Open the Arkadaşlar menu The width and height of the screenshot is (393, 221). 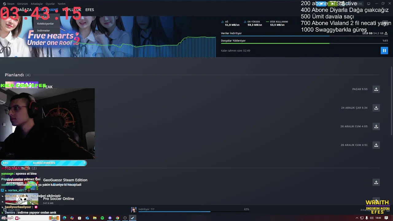tap(37, 4)
